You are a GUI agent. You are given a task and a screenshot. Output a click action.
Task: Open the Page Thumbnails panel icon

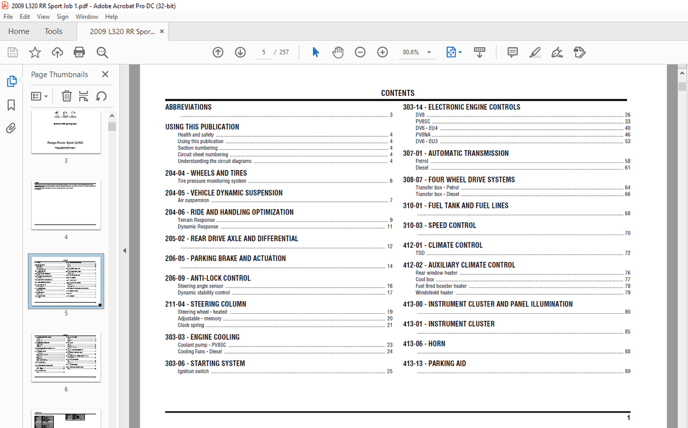pos(12,80)
